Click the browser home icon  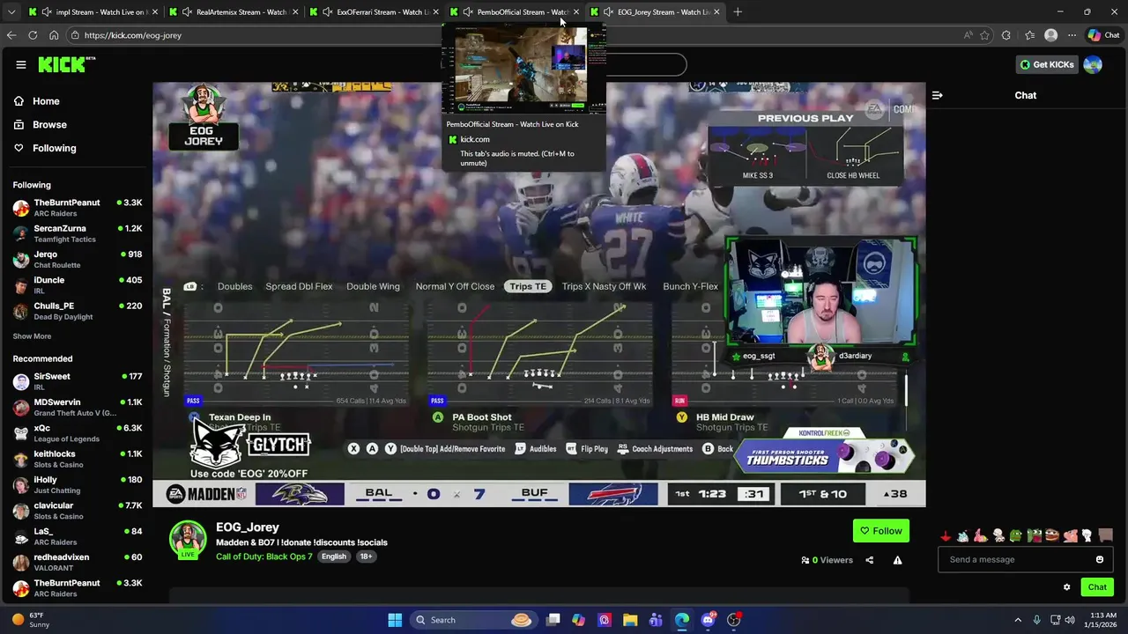54,35
